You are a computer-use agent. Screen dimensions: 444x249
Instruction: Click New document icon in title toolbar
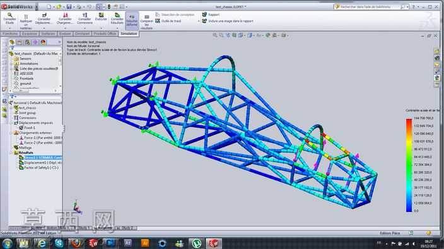click(49, 6)
